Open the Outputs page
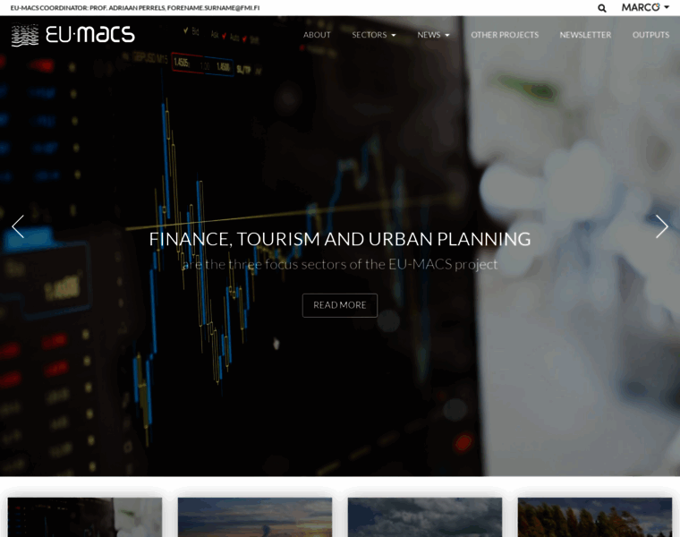 pyautogui.click(x=651, y=35)
